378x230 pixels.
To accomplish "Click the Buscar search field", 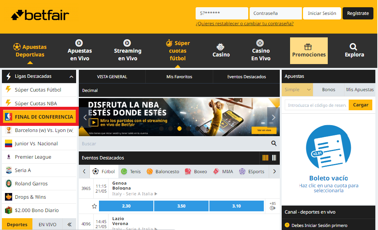I will [x=175, y=143].
